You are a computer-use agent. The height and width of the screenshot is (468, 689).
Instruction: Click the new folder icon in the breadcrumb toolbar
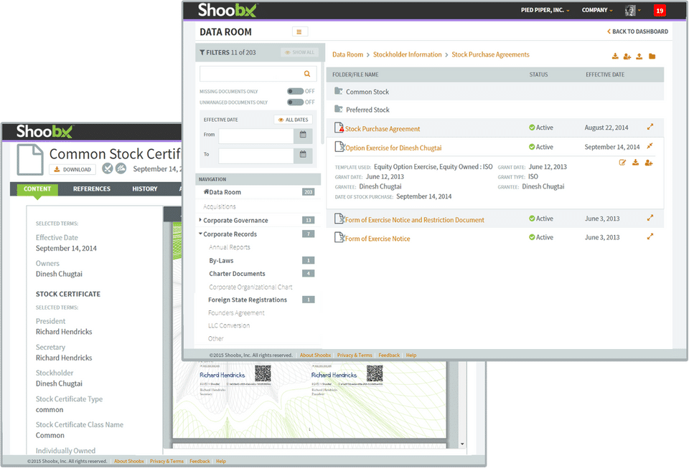pos(652,56)
